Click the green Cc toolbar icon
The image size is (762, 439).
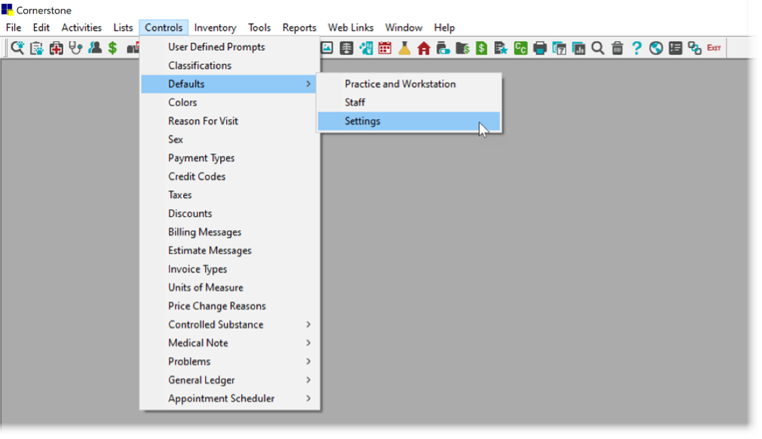pos(520,48)
